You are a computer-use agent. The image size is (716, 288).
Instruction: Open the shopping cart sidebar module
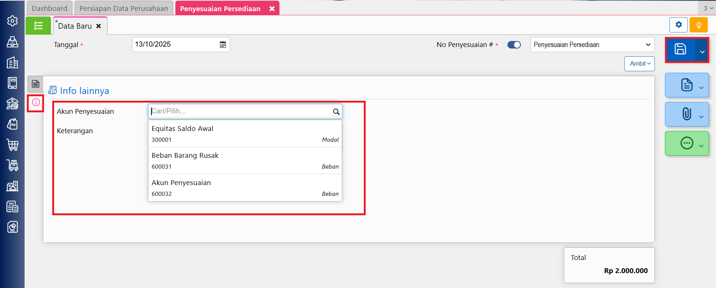click(12, 145)
